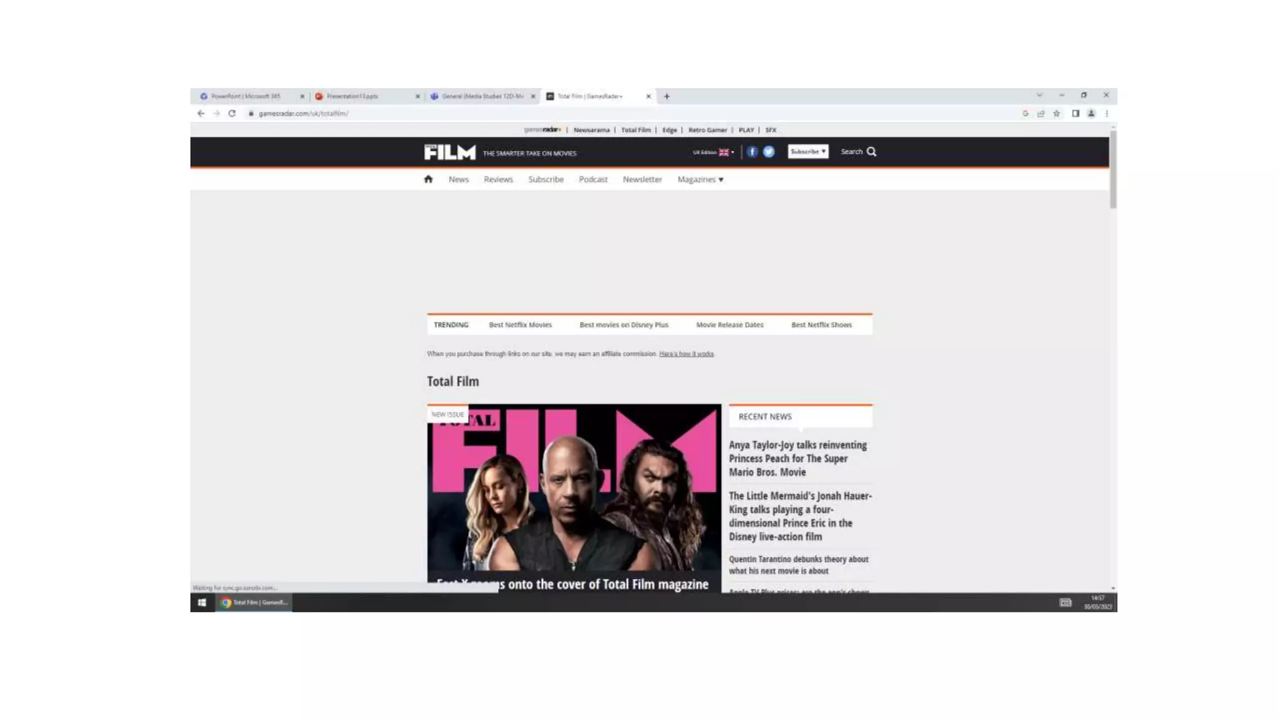
Task: Click the magnifying glass search icon
Action: coord(872,152)
